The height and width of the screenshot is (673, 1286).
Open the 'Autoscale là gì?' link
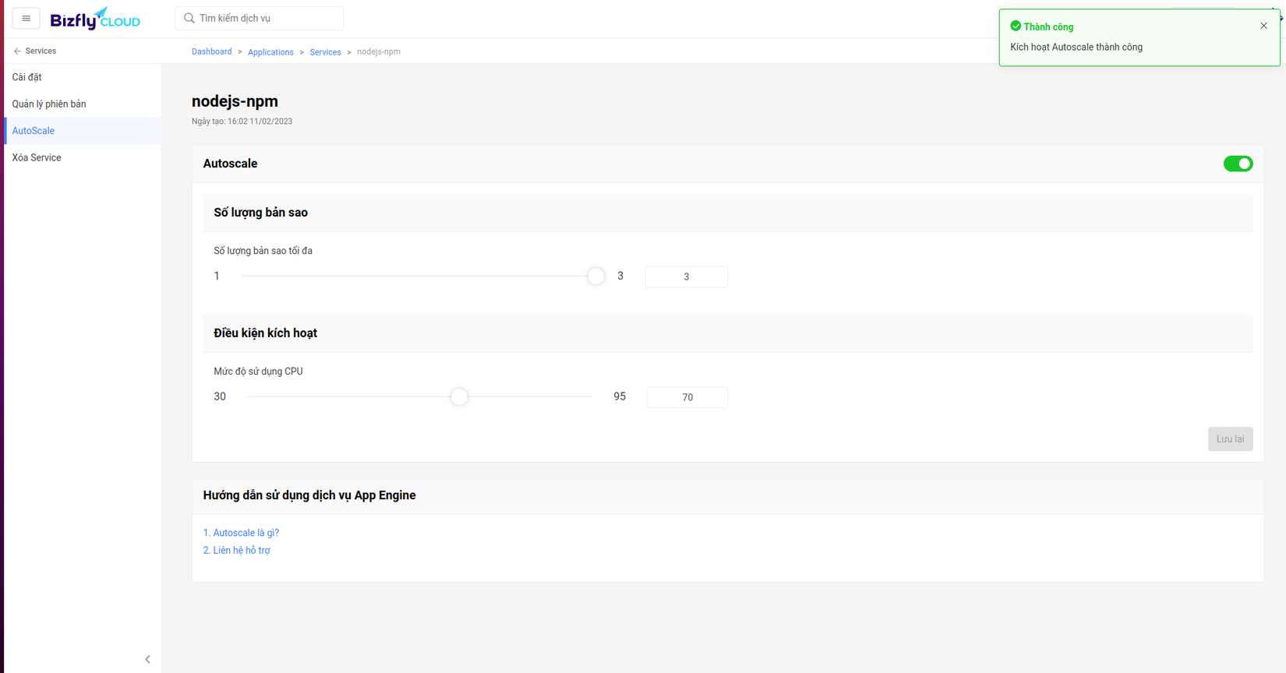tap(241, 533)
